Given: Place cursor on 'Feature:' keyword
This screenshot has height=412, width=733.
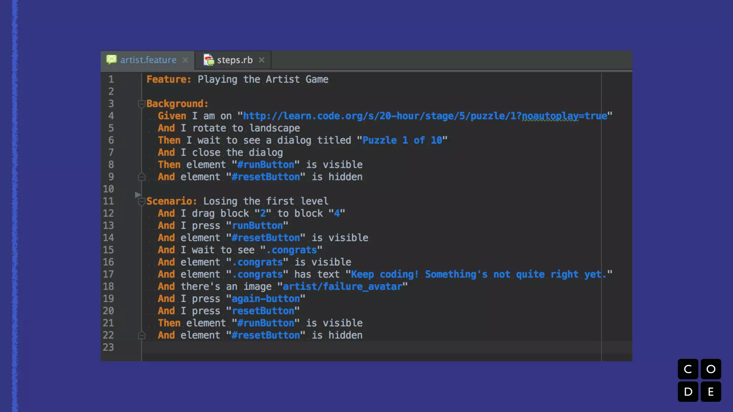Looking at the screenshot, I should tap(169, 79).
